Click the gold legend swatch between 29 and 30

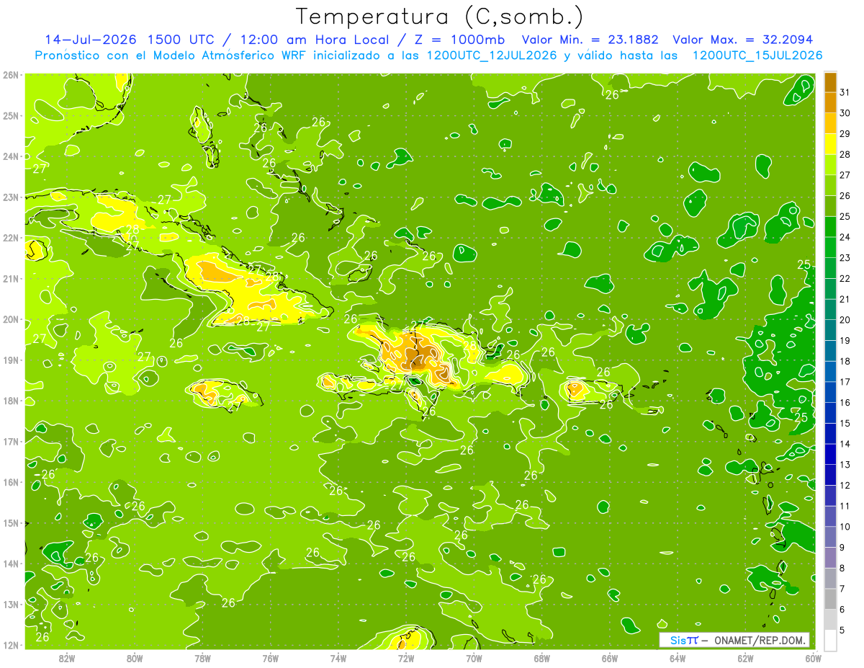830,123
